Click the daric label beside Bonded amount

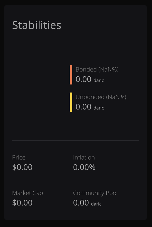coord(99,80)
